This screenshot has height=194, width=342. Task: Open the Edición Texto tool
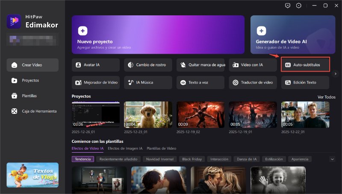coord(305,82)
